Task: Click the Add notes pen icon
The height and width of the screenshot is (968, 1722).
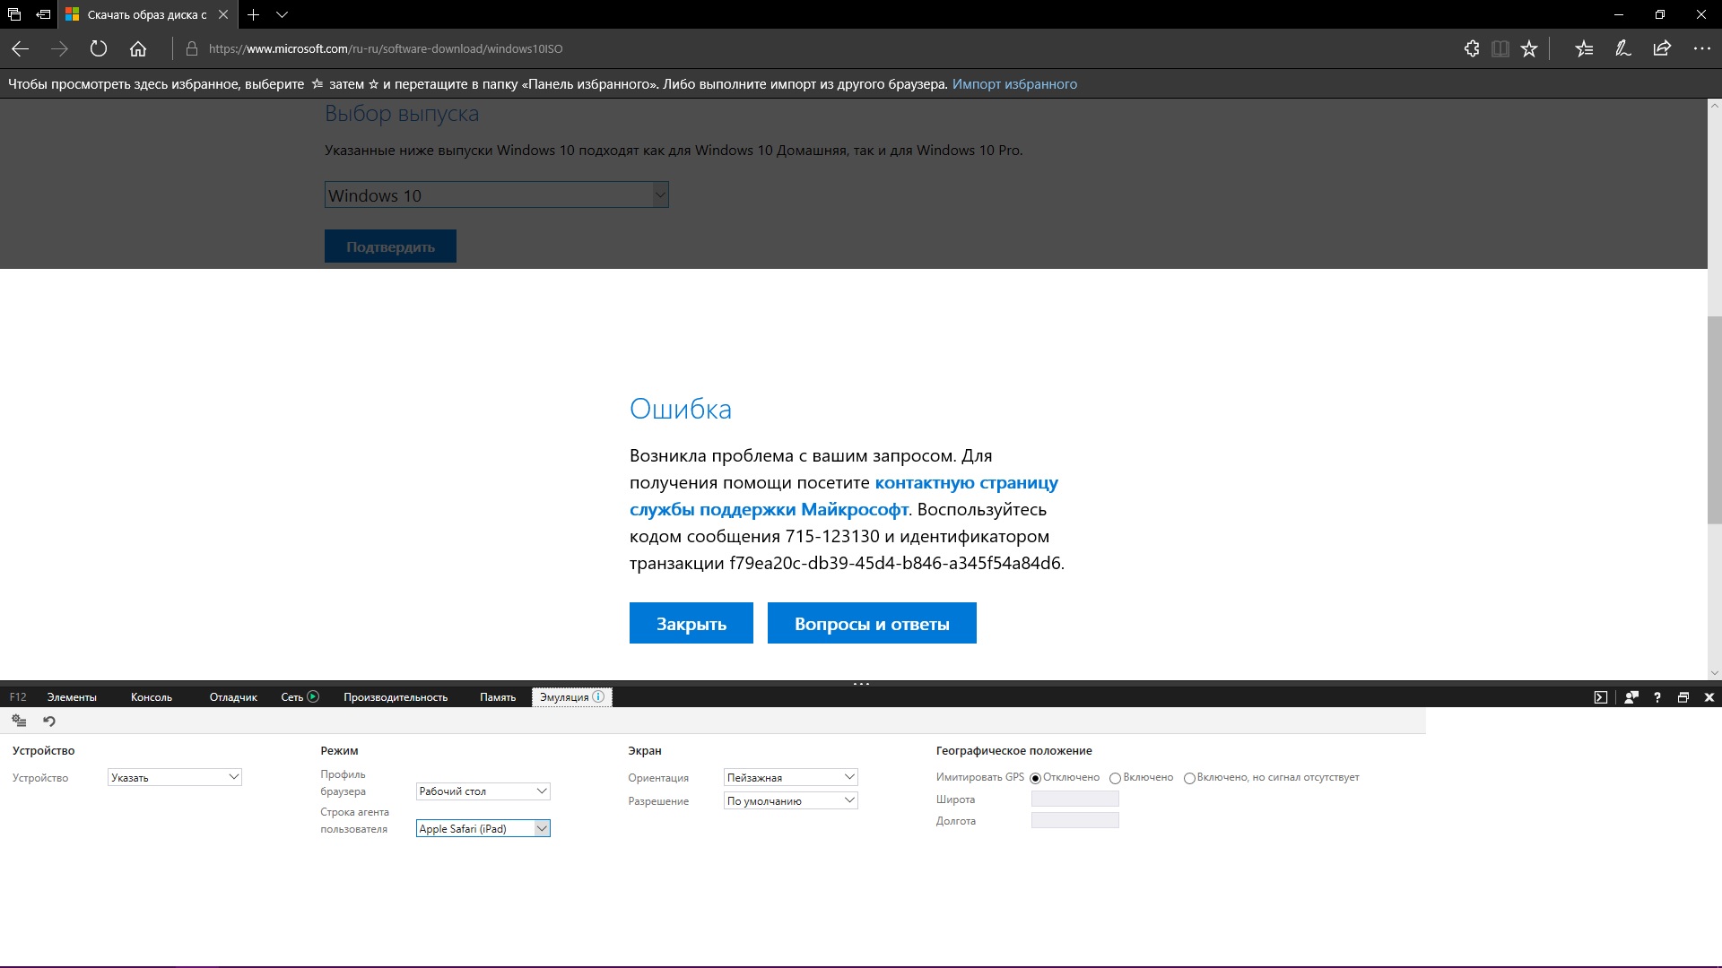Action: pyautogui.click(x=1622, y=49)
